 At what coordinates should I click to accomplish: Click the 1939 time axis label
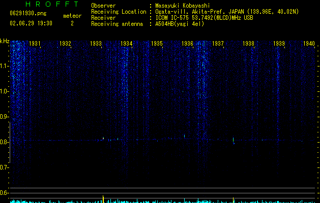[279, 44]
